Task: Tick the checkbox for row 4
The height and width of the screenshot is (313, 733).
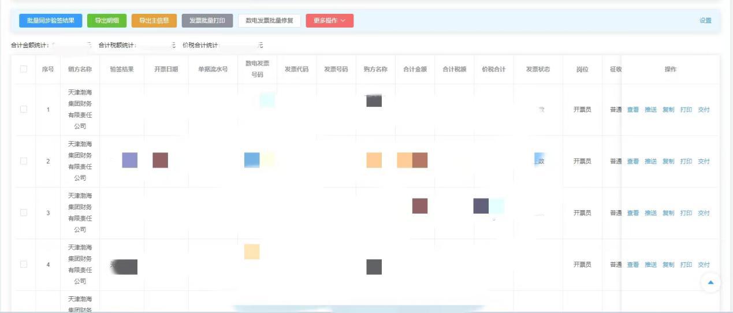Action: pos(24,264)
